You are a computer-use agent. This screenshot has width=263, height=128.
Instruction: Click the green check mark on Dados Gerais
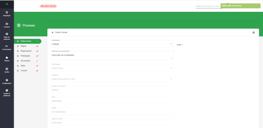click(37, 41)
